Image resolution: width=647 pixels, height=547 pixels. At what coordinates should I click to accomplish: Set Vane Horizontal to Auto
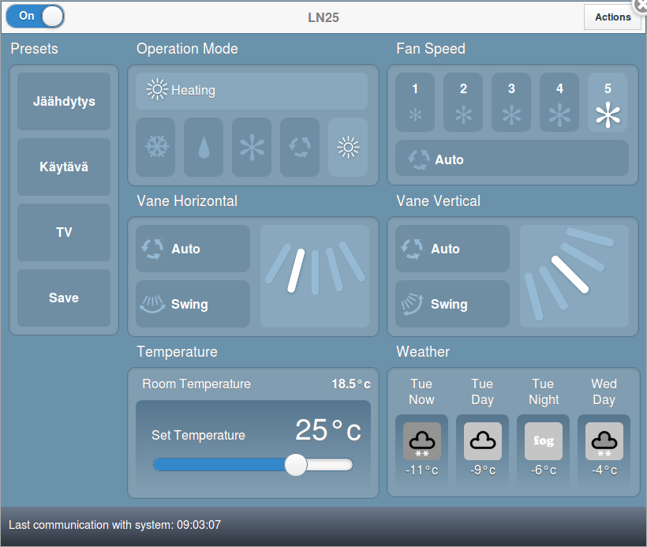(x=192, y=249)
